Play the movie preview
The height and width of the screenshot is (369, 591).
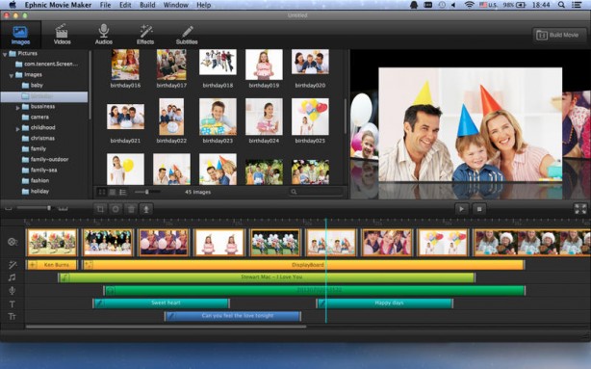[x=461, y=209]
